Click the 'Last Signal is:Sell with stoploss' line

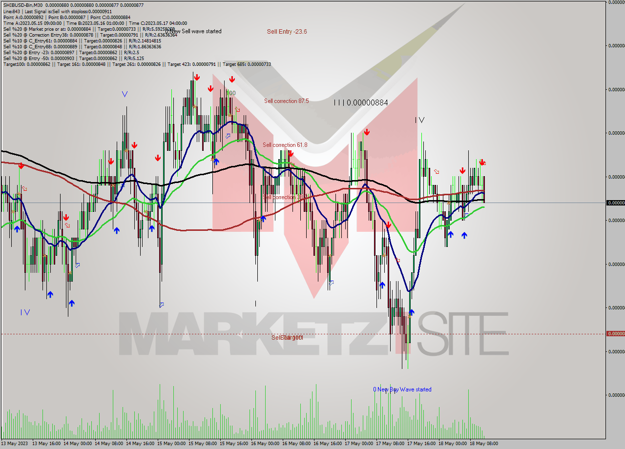tap(58, 11)
